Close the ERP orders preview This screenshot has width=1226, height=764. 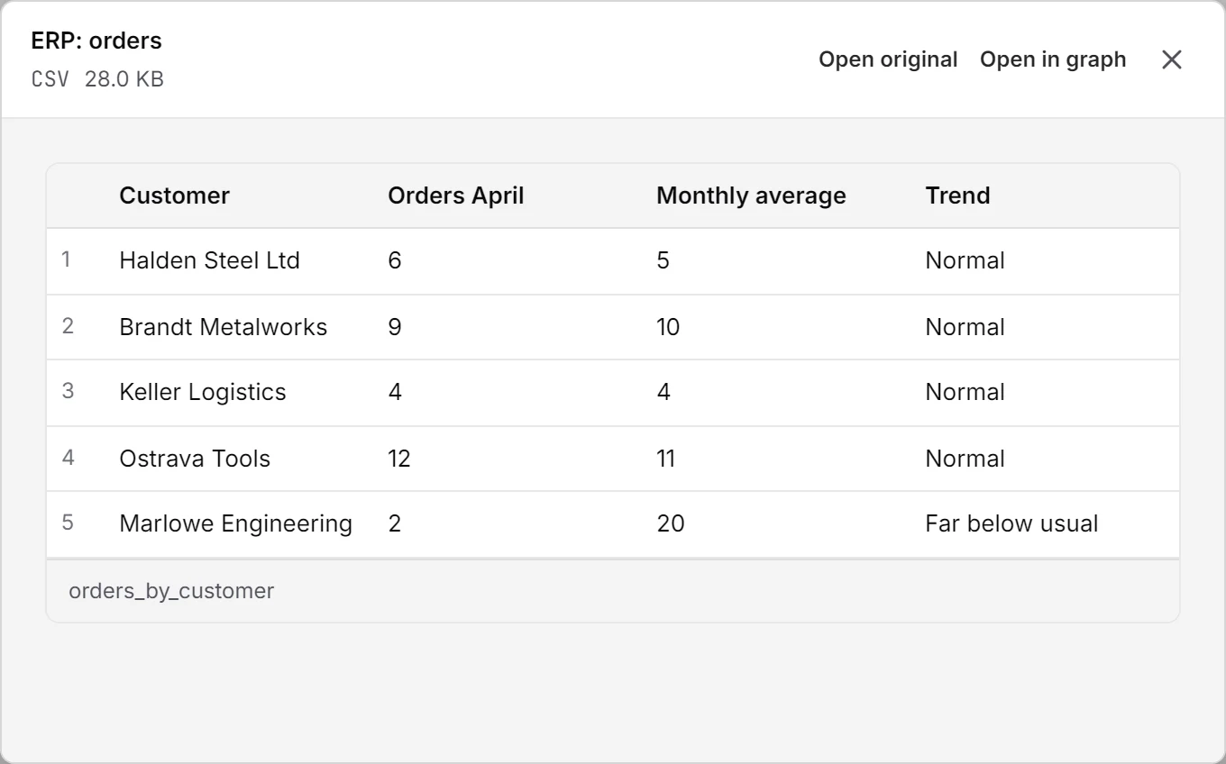pos(1171,59)
